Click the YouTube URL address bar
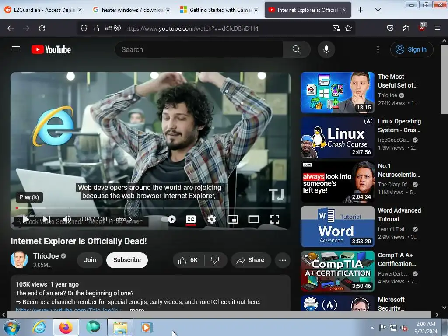Image resolution: width=448 pixels, height=336 pixels. click(x=192, y=28)
